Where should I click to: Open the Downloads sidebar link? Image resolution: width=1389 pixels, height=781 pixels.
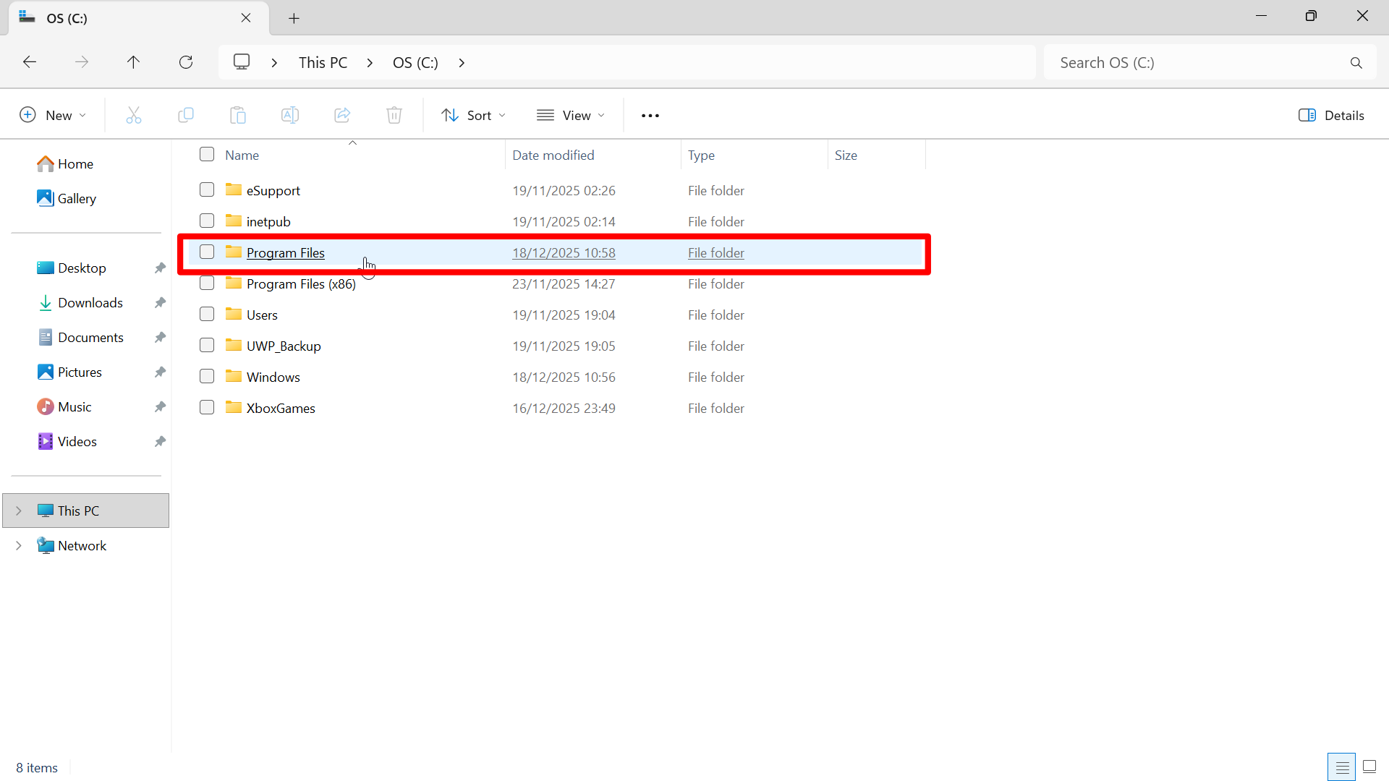90,302
